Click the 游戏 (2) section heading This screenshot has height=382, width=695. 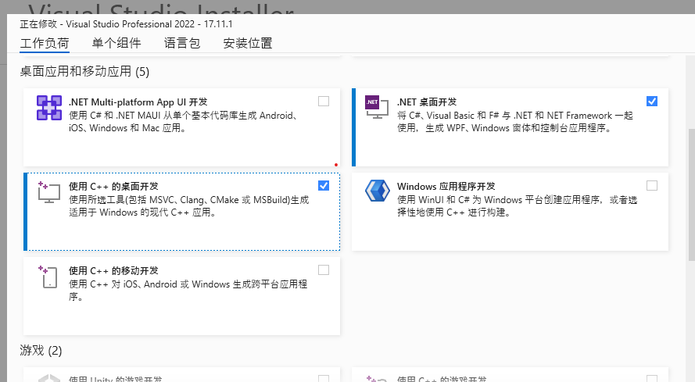(x=41, y=351)
